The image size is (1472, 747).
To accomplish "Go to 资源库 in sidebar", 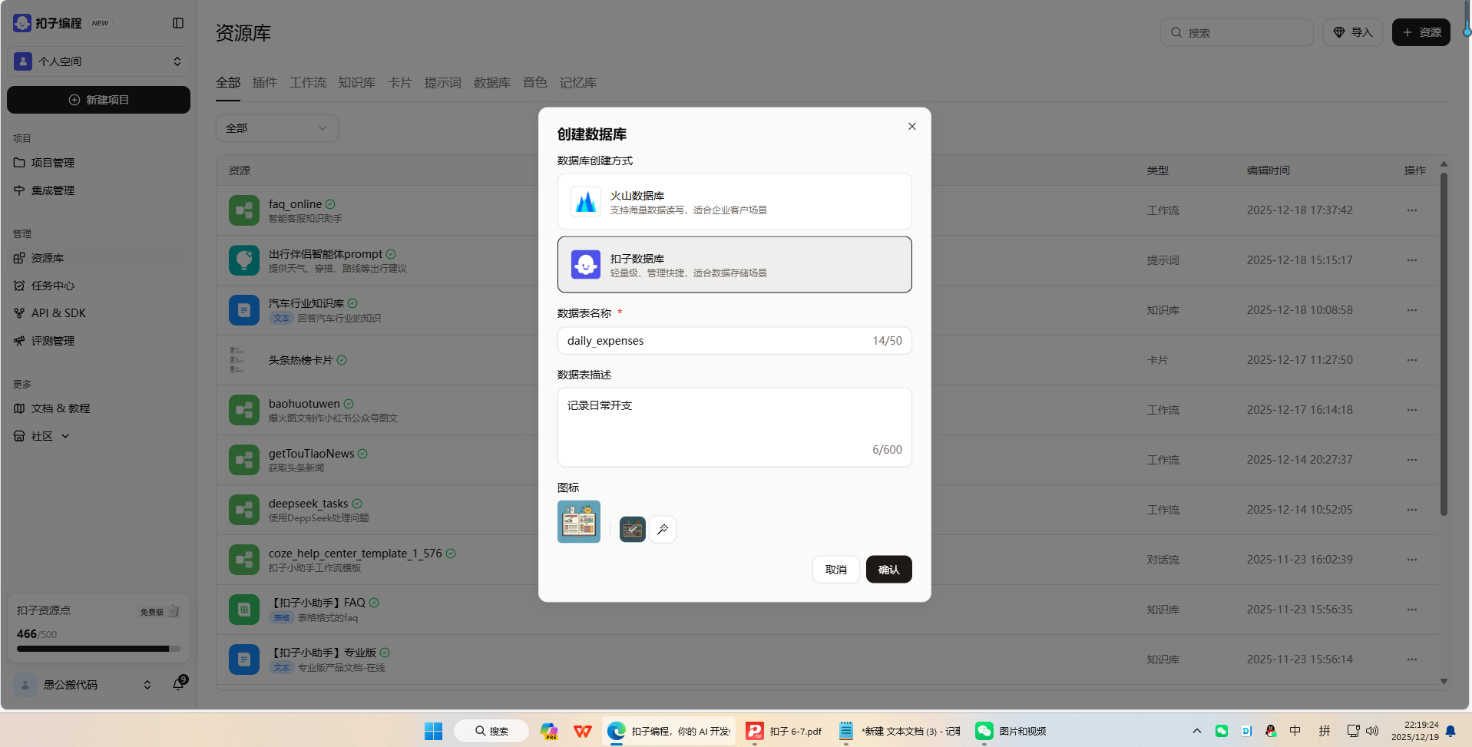I will [x=98, y=258].
